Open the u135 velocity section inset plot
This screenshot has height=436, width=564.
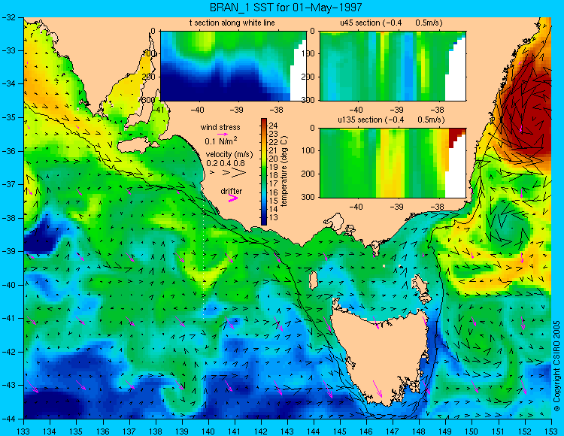[393, 162]
